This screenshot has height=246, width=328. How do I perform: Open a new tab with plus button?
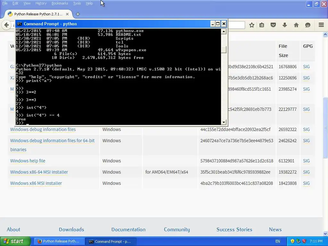point(78,14)
